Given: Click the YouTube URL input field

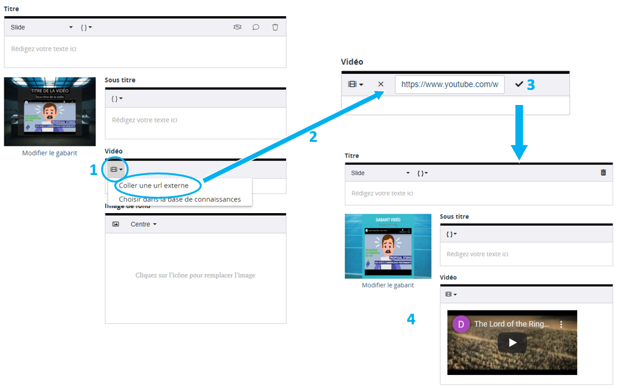Looking at the screenshot, I should (449, 84).
